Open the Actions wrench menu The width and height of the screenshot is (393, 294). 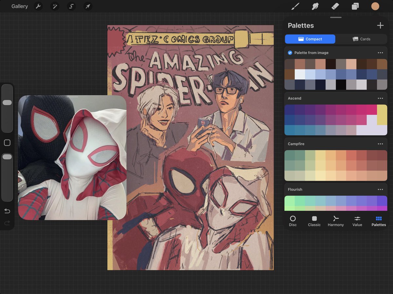coord(38,6)
